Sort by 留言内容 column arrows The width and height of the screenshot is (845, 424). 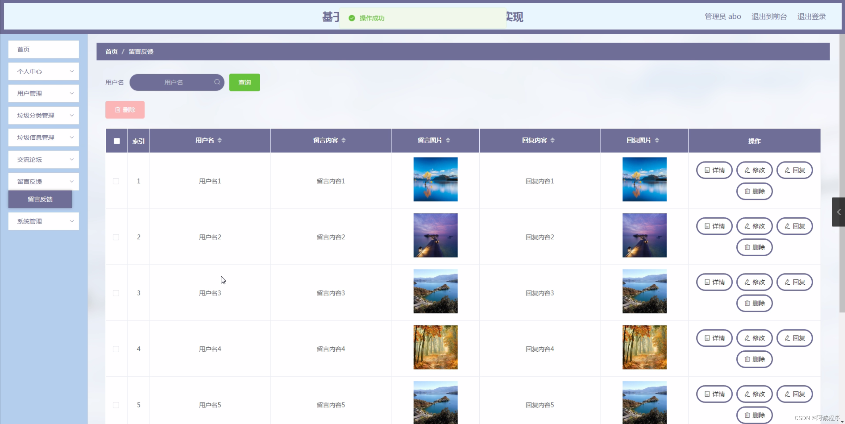(344, 140)
